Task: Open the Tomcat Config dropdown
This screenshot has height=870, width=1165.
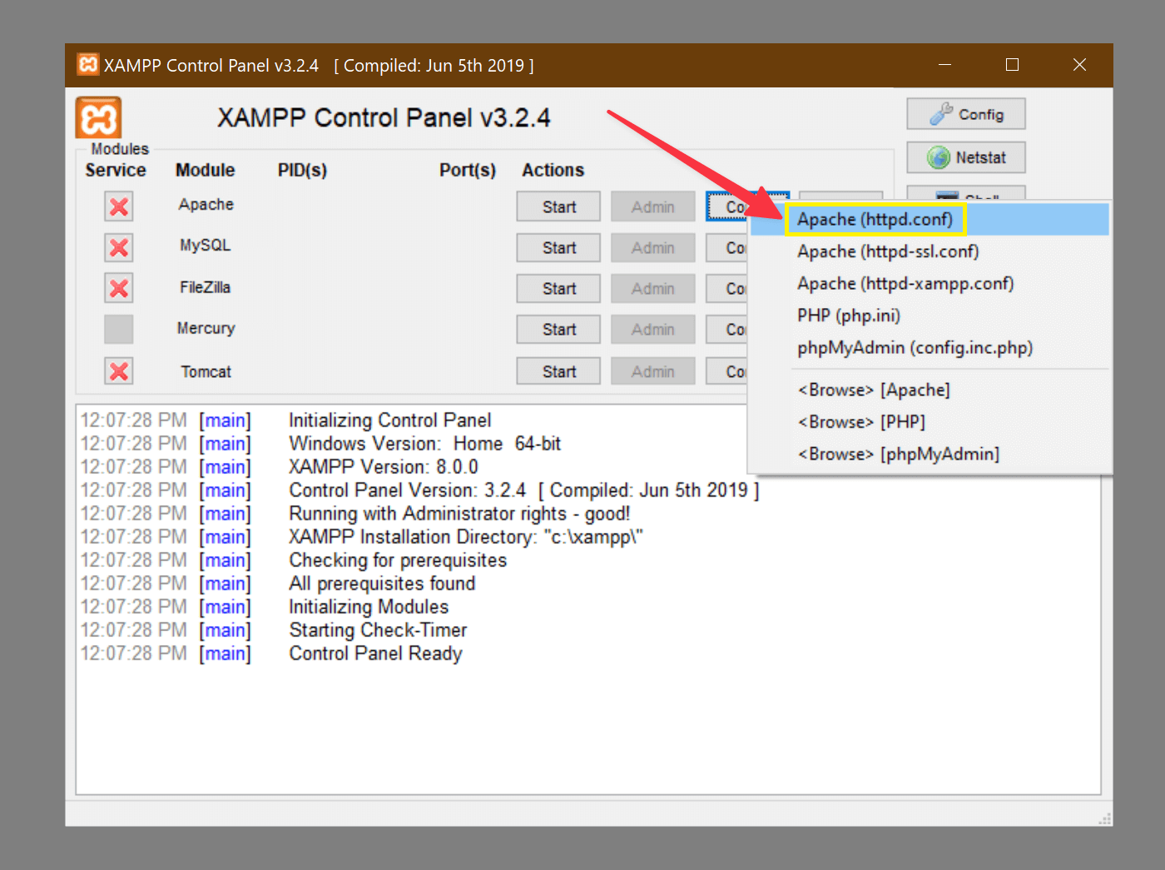Action: 726,371
